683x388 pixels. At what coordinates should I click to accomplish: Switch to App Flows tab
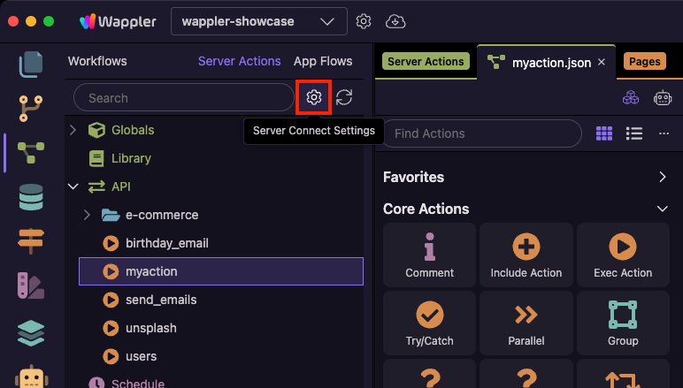coord(323,61)
